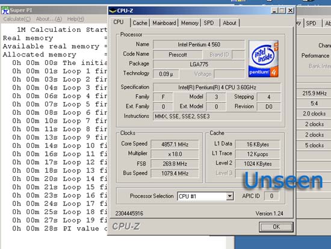Image resolution: width=331 pixels, height=249 pixels.
Task: Switch to the Cache tab
Action: coord(140,23)
